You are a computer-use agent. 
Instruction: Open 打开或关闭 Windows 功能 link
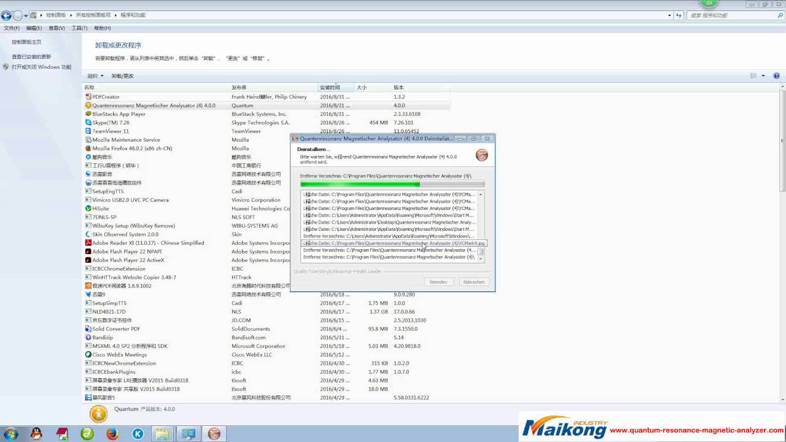[41, 67]
